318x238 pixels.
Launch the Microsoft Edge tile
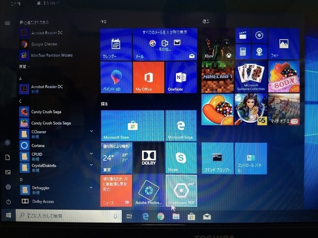181,125
